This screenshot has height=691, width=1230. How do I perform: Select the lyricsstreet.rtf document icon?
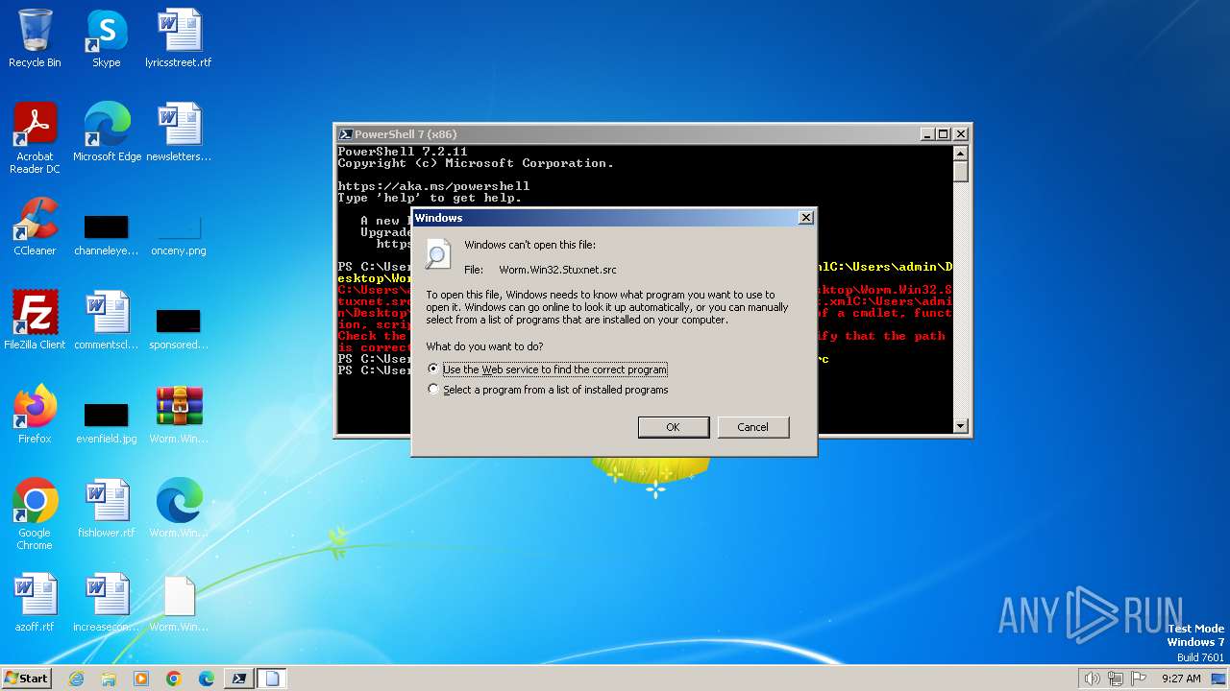179,38
